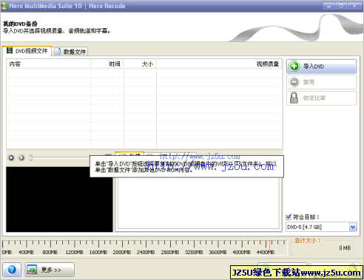Click the green plus Import DVD icon

pos(294,66)
